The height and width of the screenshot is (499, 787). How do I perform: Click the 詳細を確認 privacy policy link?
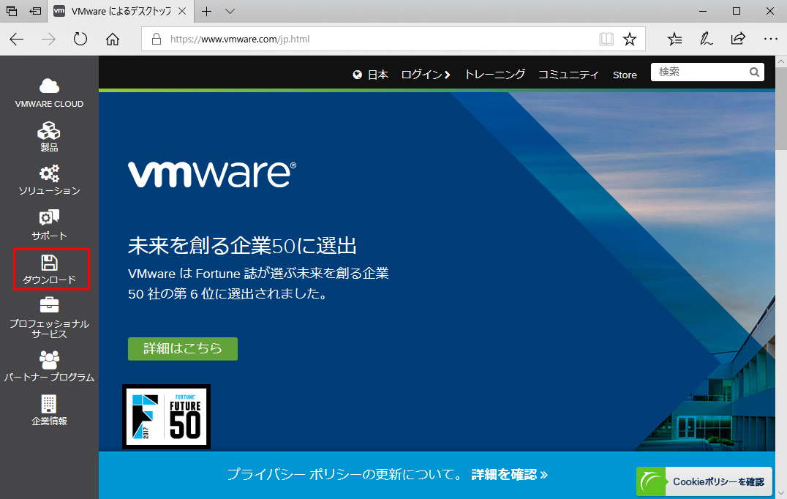click(510, 474)
